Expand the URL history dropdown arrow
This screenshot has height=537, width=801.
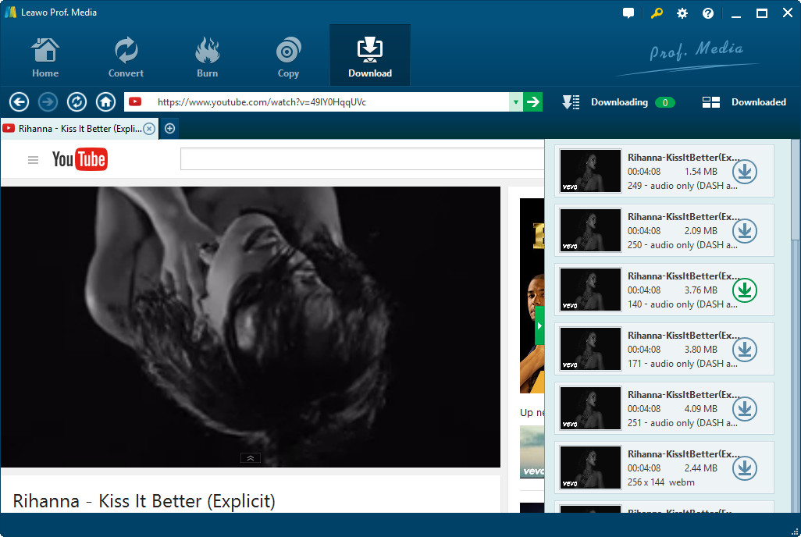click(x=515, y=102)
